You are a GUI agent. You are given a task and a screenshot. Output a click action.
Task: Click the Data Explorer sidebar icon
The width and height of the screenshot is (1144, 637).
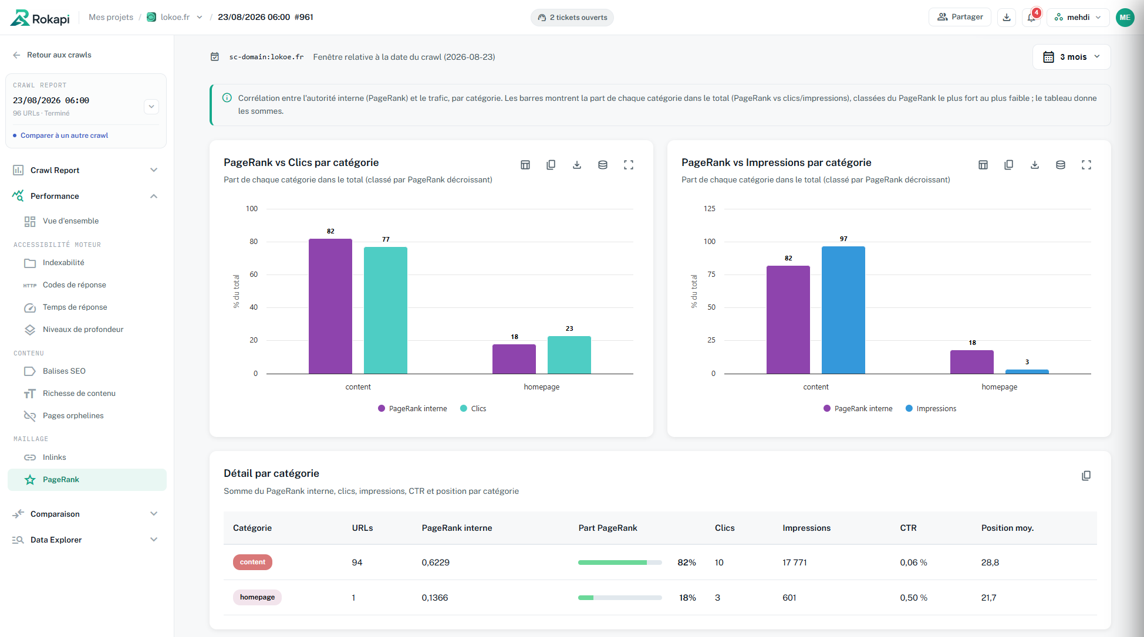click(18, 540)
